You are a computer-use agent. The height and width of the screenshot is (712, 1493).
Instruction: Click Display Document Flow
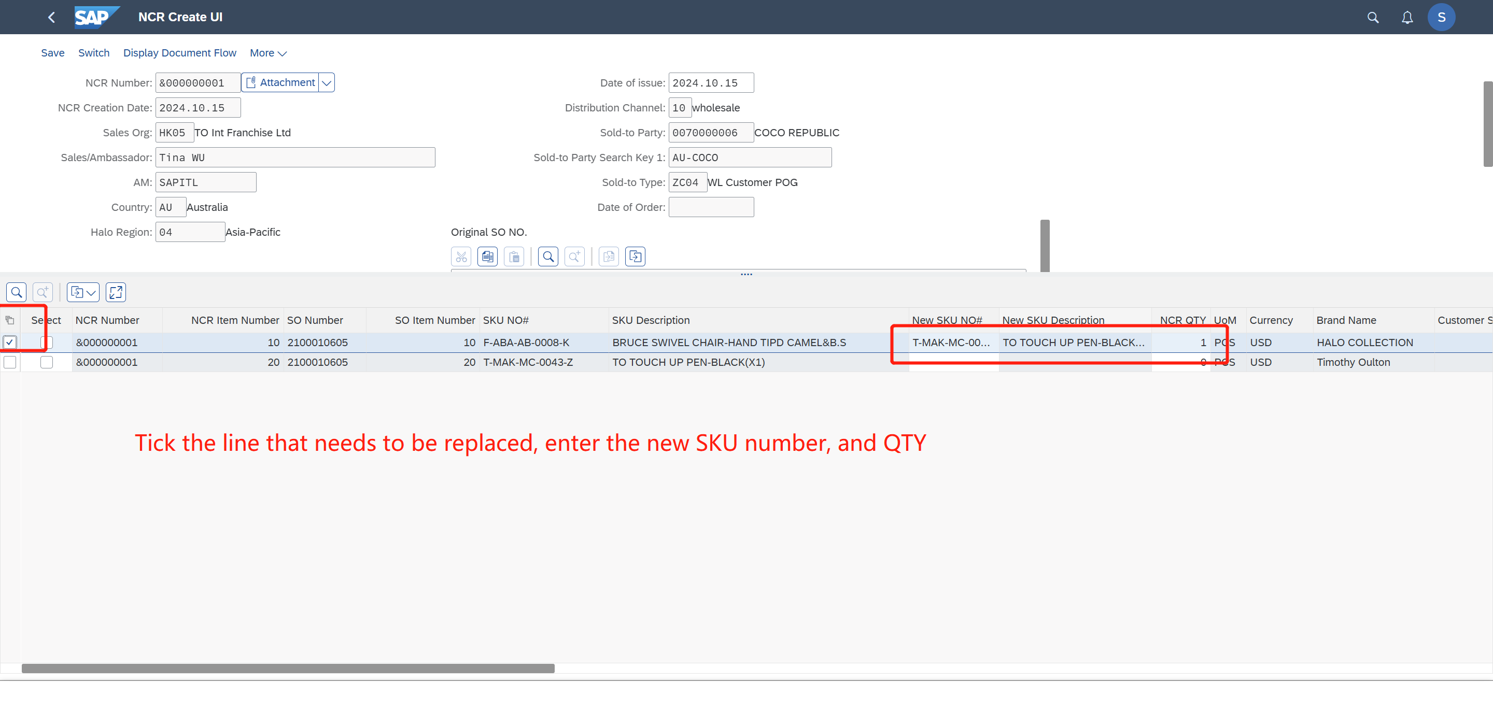pos(180,53)
